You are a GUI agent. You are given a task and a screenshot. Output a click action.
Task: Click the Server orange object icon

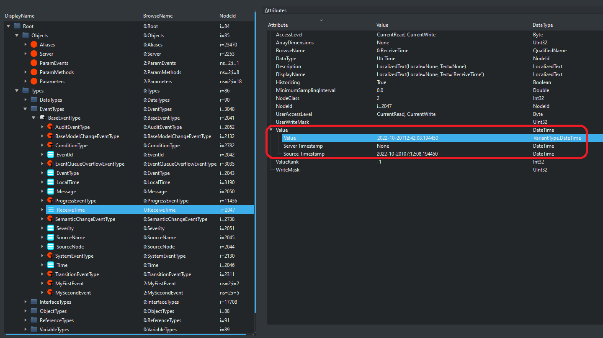click(x=34, y=54)
